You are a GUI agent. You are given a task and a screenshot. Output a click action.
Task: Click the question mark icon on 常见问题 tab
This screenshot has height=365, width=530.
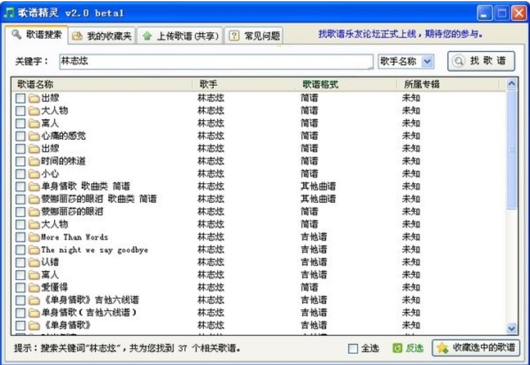click(x=234, y=35)
